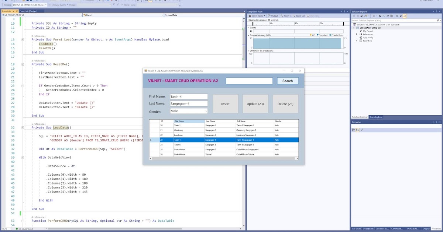Screen dimensions: 443x232
Task: Click the Update (23) button
Action: pos(255,103)
